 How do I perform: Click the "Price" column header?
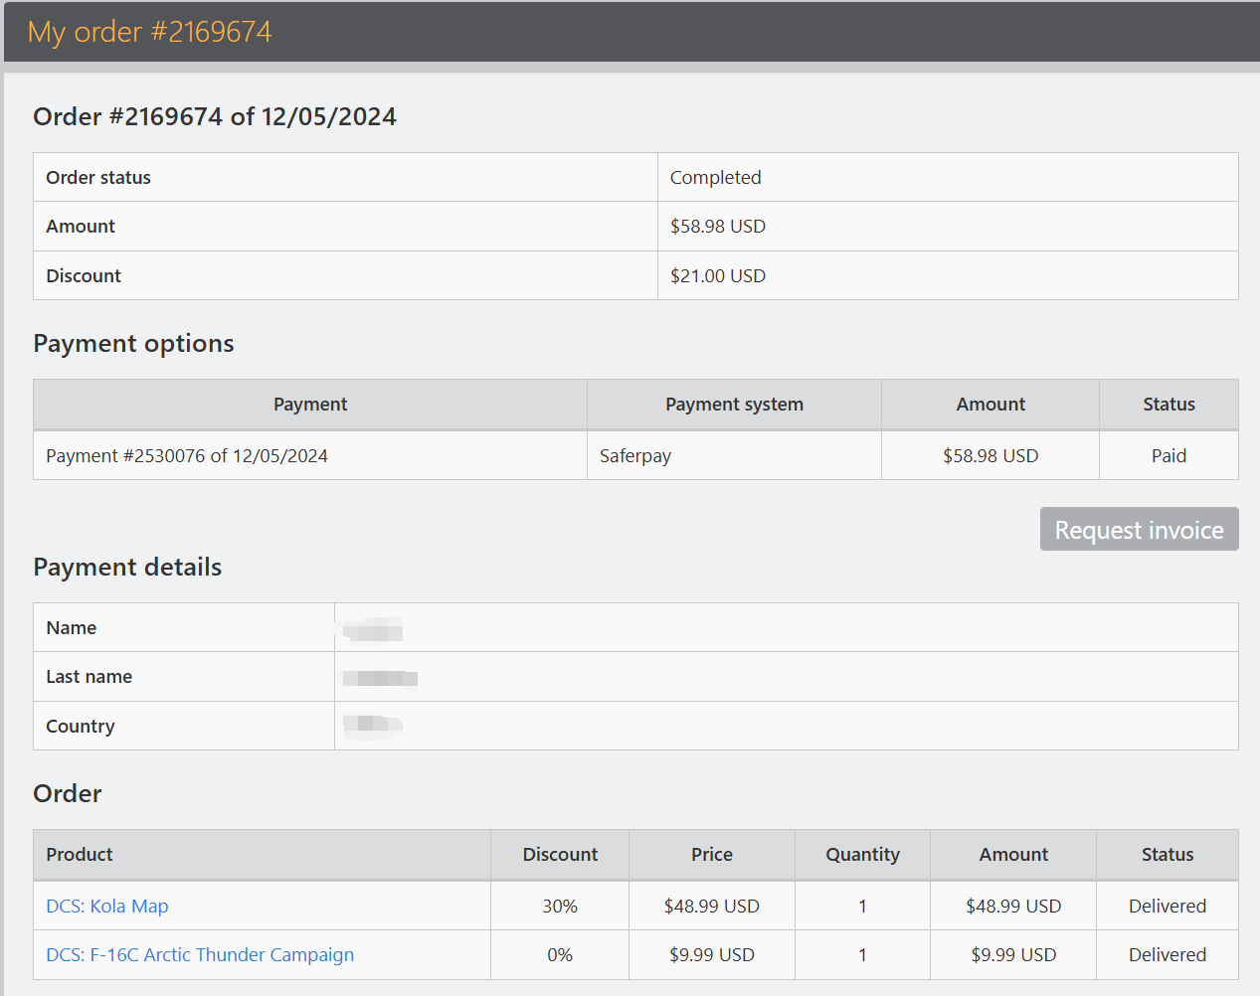click(x=712, y=855)
